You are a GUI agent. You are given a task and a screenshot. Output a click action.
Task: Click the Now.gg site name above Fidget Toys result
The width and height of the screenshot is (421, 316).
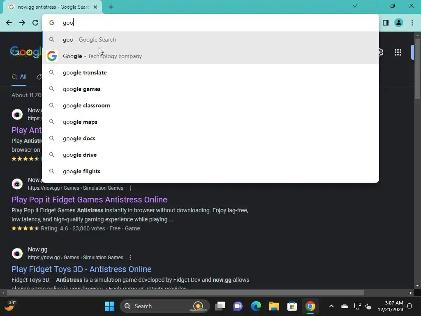click(37, 249)
